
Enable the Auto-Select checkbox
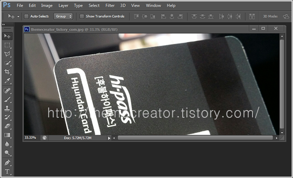click(x=26, y=16)
